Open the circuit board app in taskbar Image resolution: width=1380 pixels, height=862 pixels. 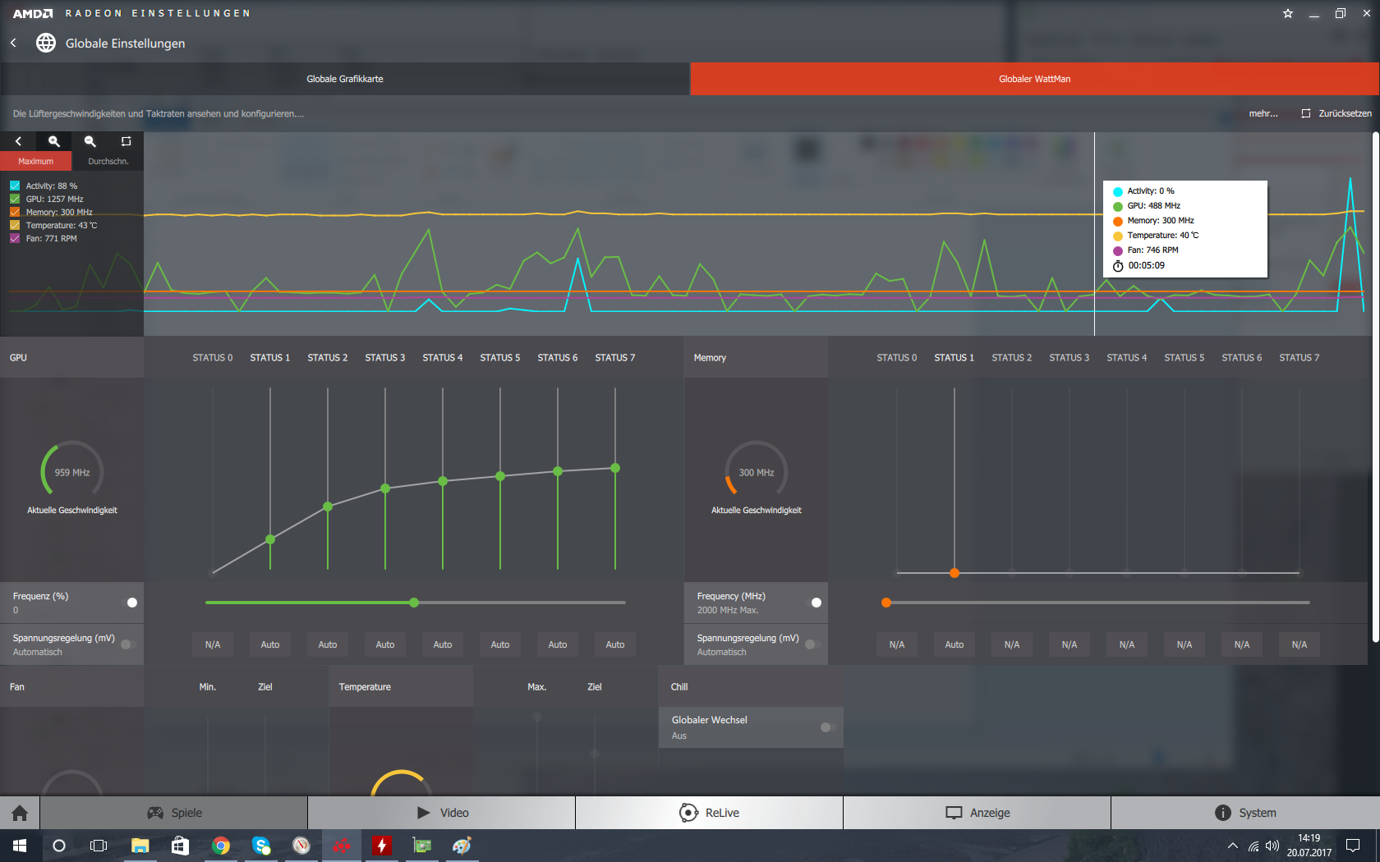421,846
